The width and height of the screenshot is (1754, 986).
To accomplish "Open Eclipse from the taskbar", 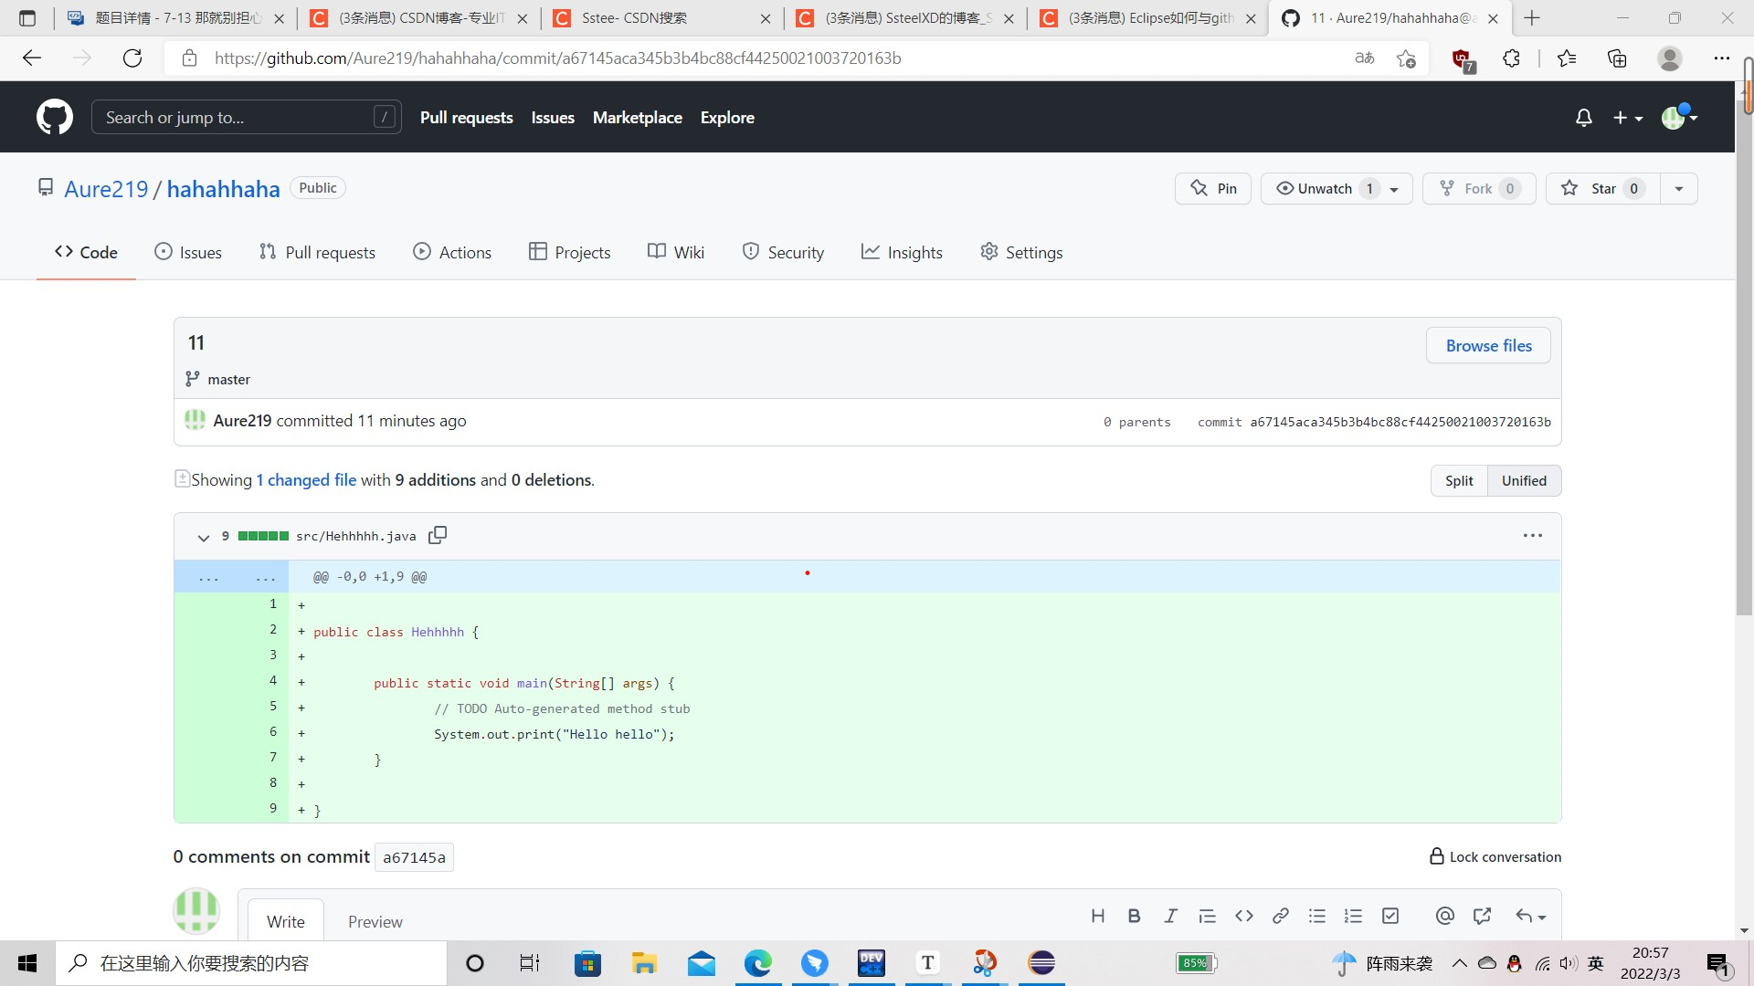I will point(1041,962).
